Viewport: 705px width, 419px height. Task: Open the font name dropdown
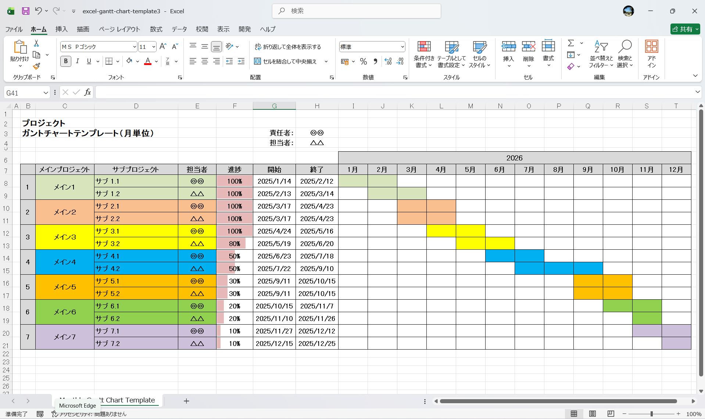(x=134, y=47)
